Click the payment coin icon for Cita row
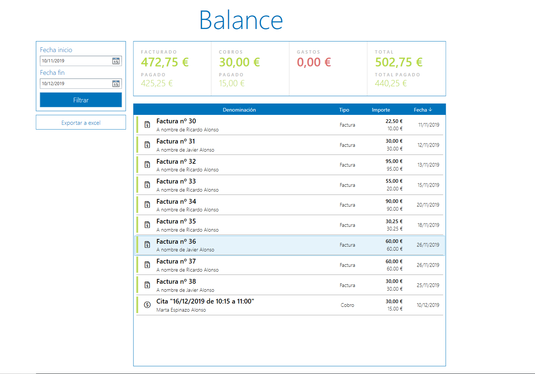This screenshot has width=535, height=374. click(147, 305)
